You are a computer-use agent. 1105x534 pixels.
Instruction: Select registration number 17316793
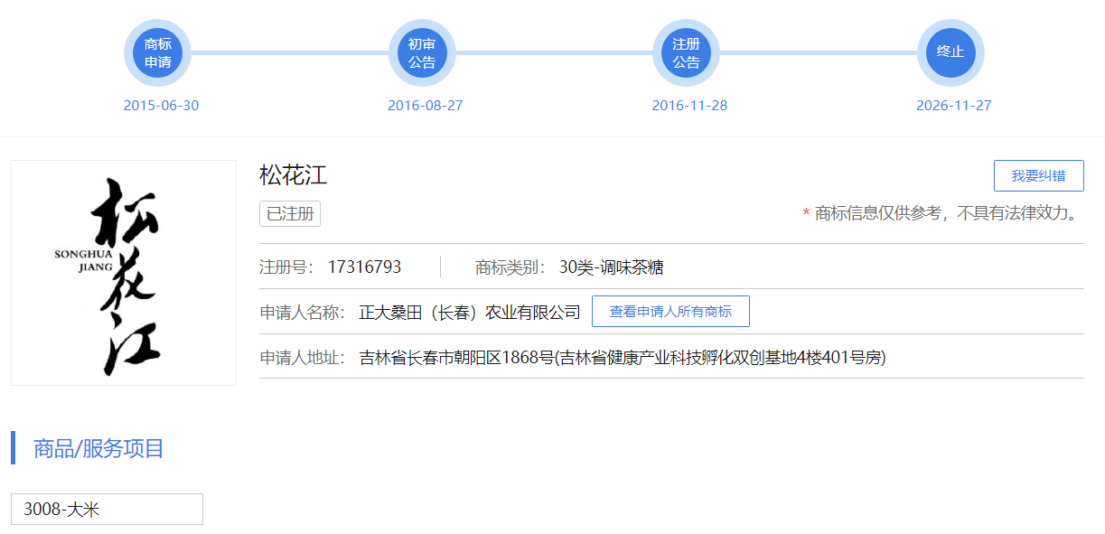[364, 267]
